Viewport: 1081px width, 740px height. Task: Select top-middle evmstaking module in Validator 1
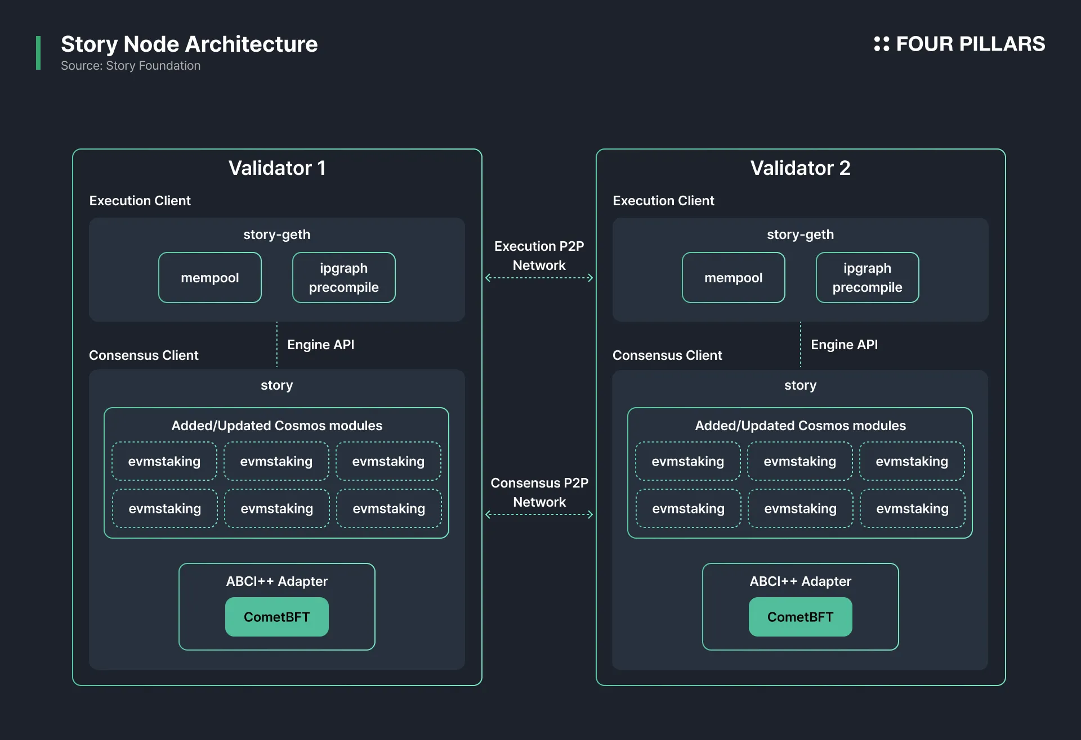[276, 461]
